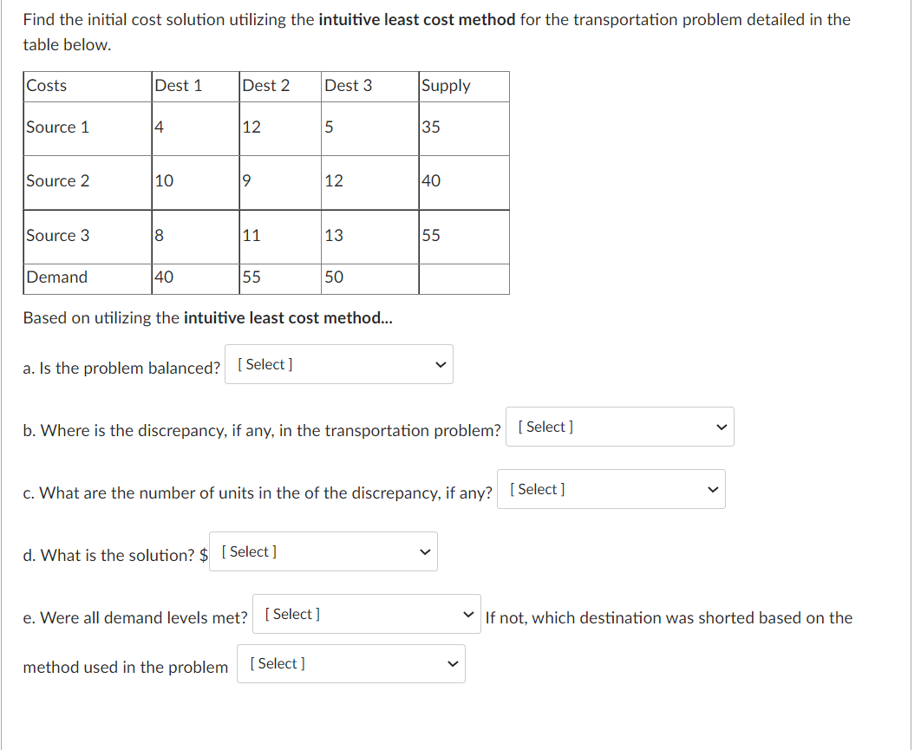The image size is (921, 750).
Task: Open the dropdown for question a balanced
Action: [x=338, y=364]
